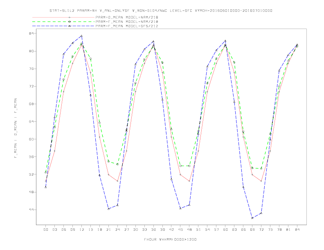Click x-axis tick label 60
324x250 pixels.
pos(225,230)
